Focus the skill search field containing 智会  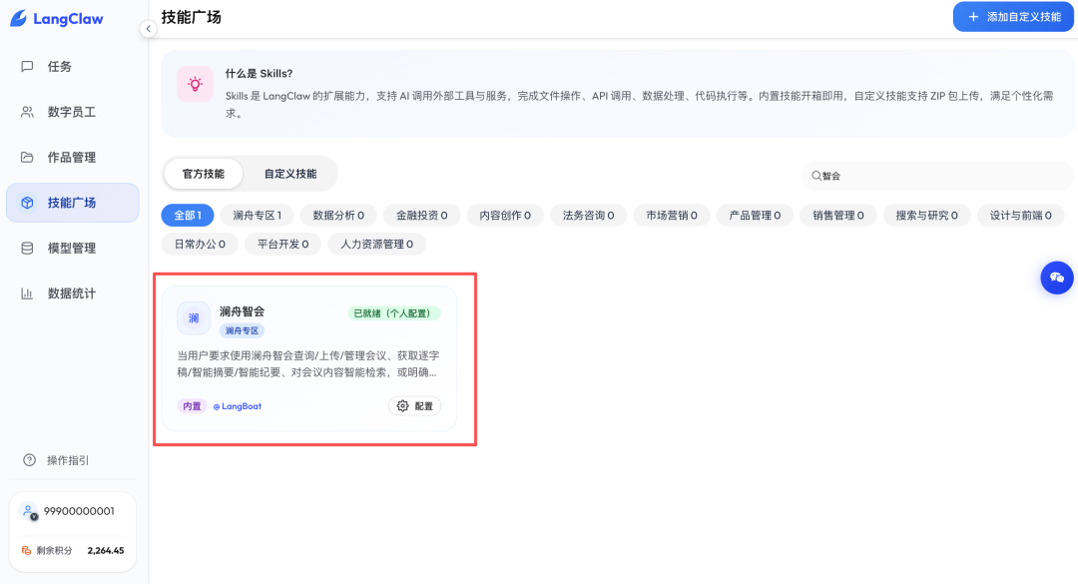click(x=937, y=176)
